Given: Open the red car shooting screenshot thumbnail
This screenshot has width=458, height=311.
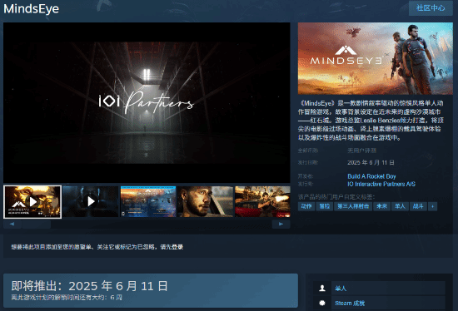Looking at the screenshot, I should click(x=263, y=201).
